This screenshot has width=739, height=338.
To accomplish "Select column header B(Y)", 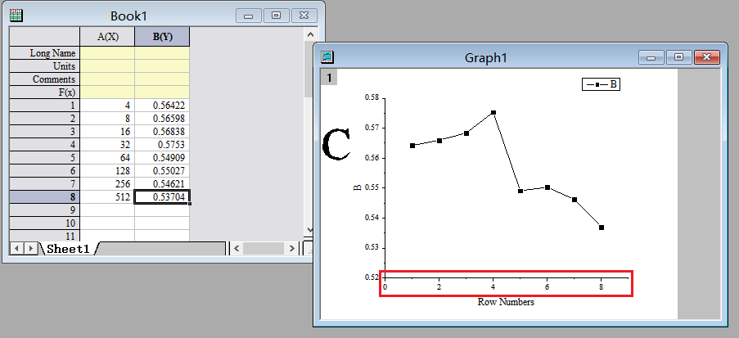I will (162, 37).
